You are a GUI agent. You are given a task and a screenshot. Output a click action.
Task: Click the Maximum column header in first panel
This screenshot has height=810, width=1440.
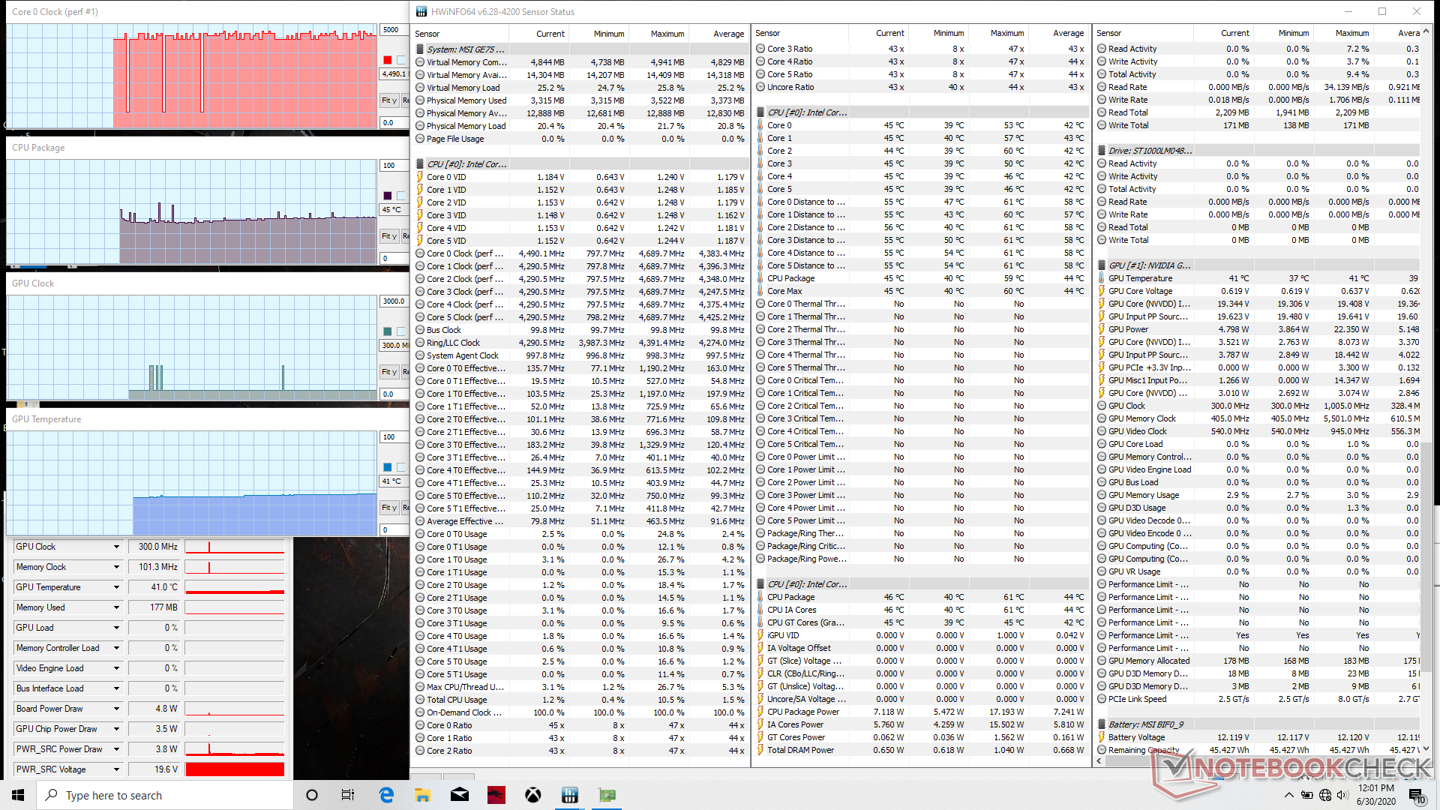coord(667,34)
